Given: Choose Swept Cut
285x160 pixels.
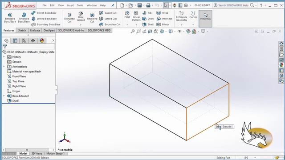Looking at the screenshot, I should [108, 13].
